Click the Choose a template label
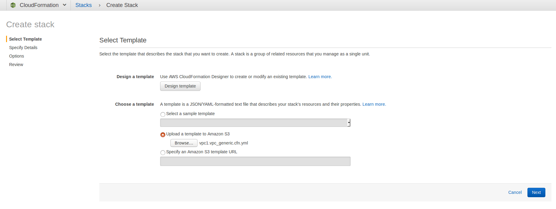This screenshot has height=209, width=556. point(135,104)
